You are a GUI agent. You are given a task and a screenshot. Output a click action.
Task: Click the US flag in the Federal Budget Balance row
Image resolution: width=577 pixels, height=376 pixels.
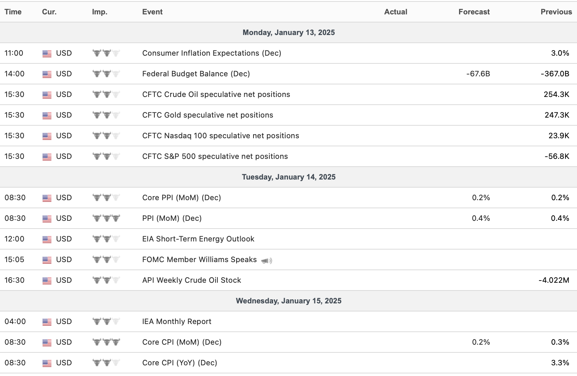47,74
